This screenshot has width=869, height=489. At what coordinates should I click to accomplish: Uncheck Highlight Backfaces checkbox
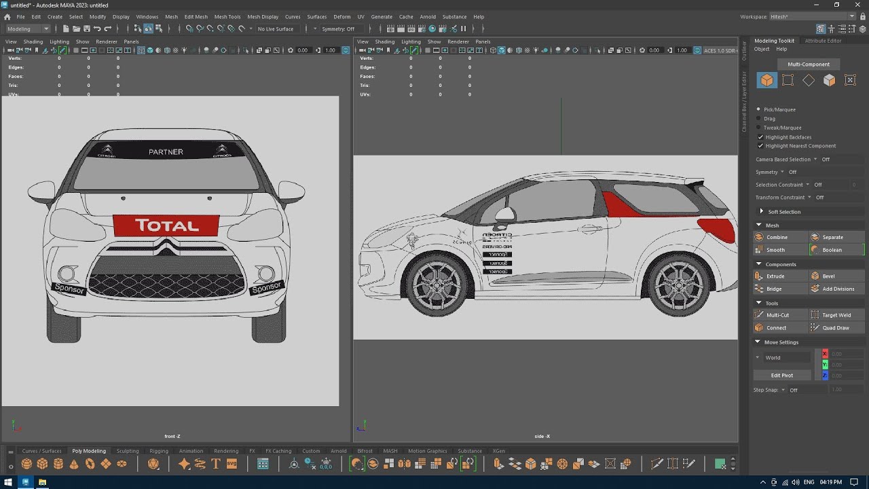tap(760, 137)
